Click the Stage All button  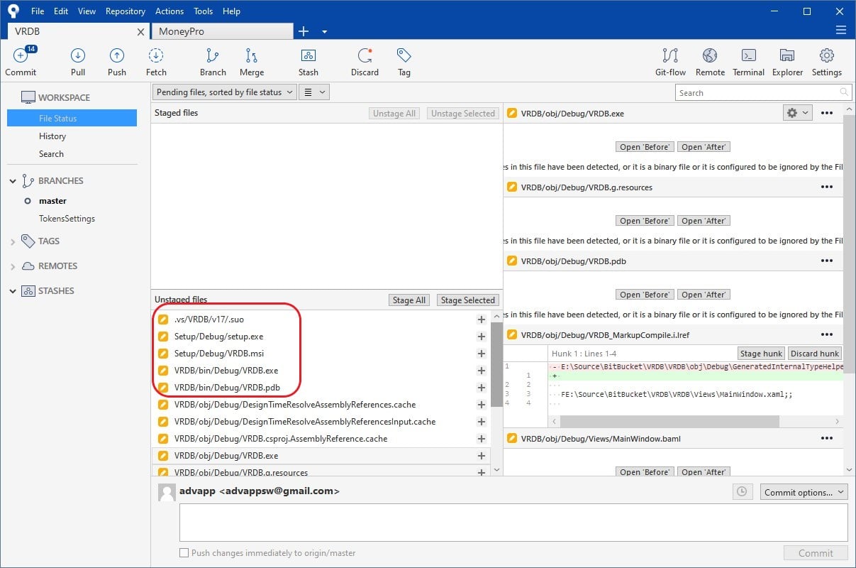click(x=409, y=300)
